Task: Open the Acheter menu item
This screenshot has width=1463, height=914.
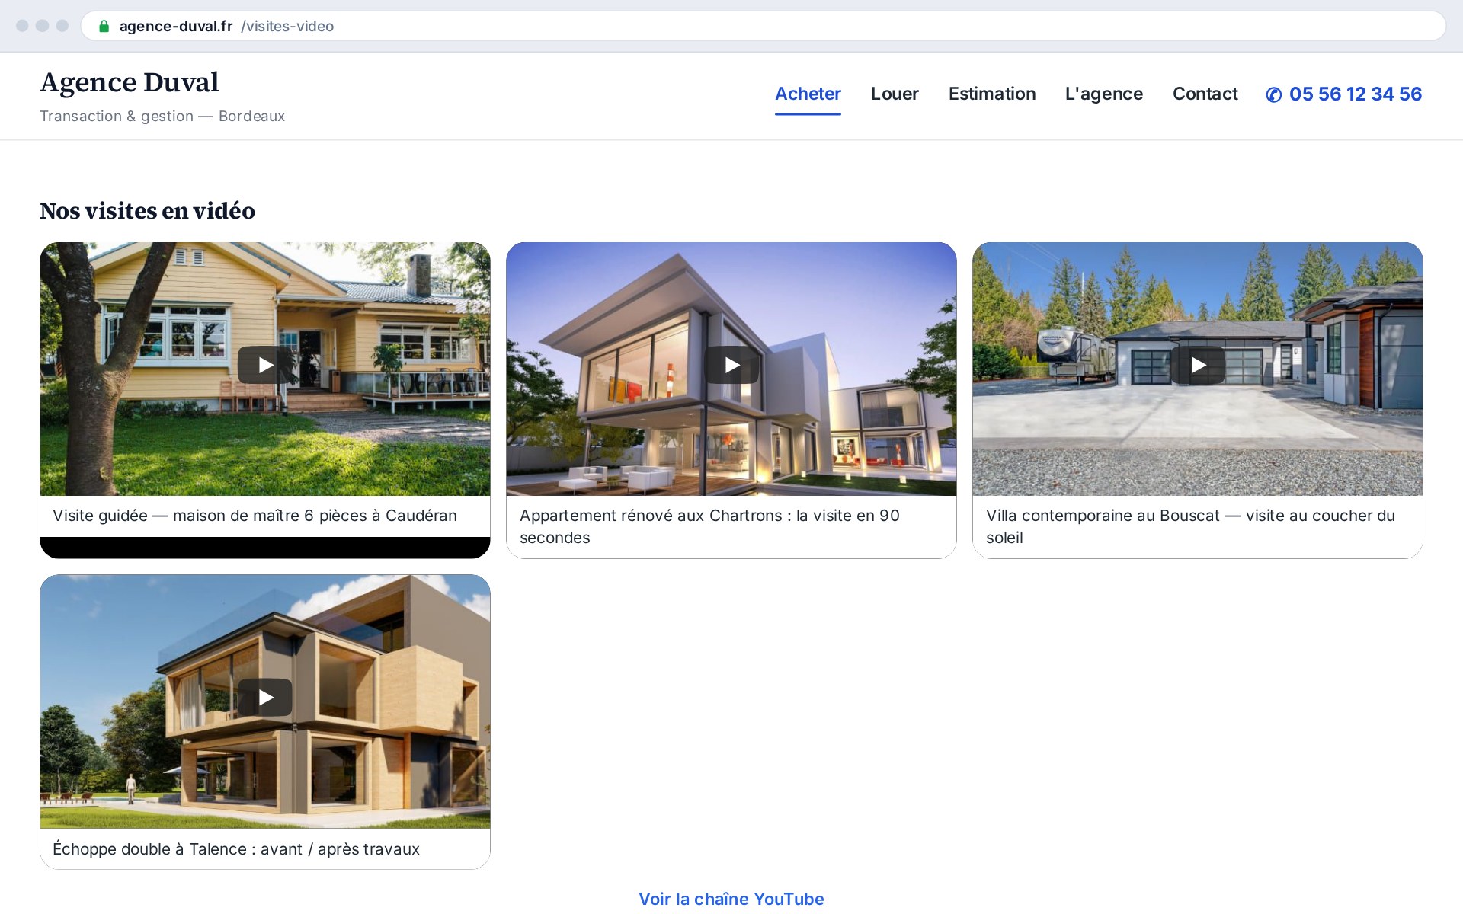Action: (808, 94)
